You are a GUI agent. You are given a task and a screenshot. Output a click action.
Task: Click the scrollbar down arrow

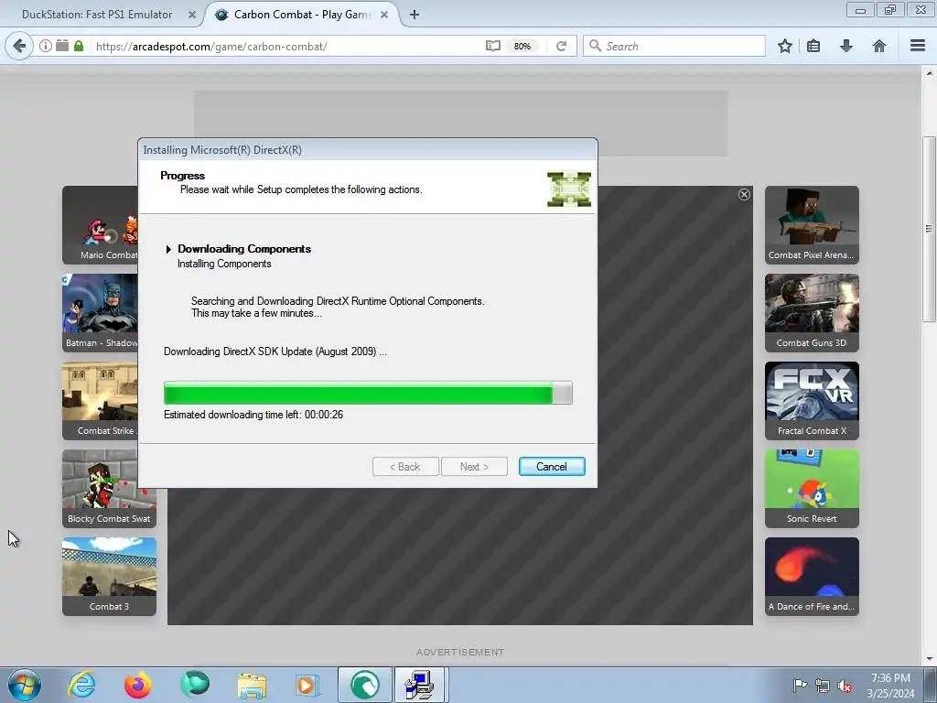point(929,659)
